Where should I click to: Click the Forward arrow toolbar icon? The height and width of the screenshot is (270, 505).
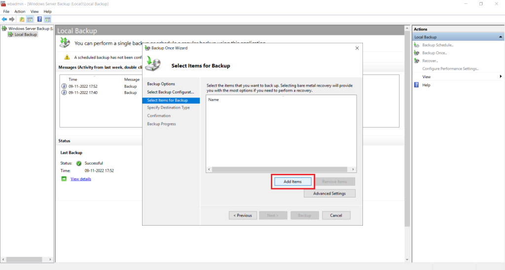[12, 19]
